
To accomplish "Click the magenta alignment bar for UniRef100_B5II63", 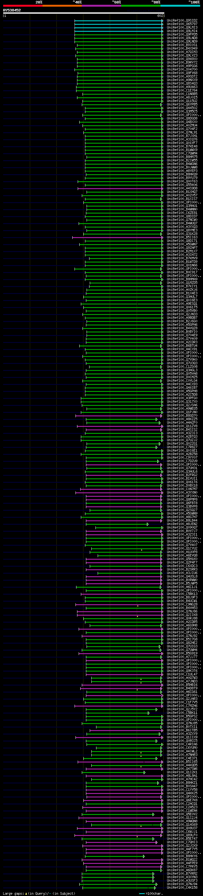I will [x=118, y=237].
